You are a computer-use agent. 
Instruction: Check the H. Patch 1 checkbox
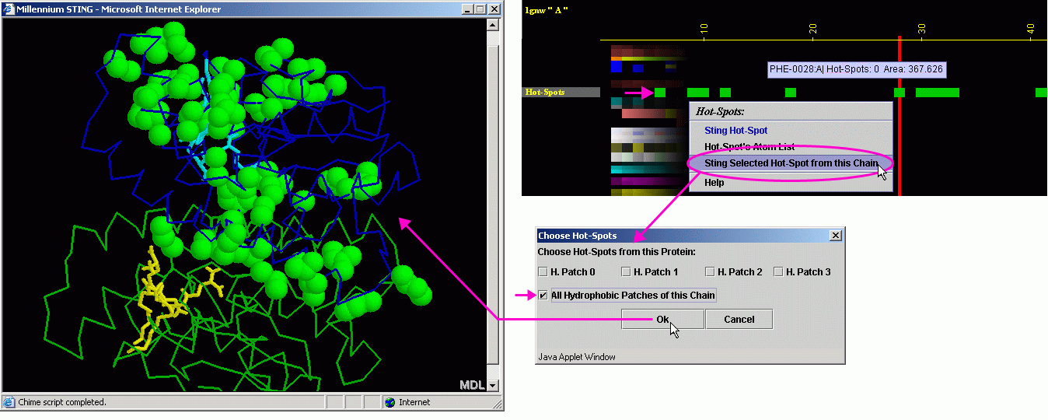point(626,272)
